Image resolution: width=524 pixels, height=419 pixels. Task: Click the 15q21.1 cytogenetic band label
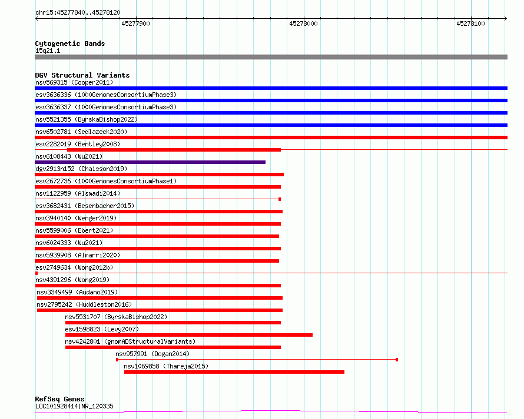tap(48, 51)
